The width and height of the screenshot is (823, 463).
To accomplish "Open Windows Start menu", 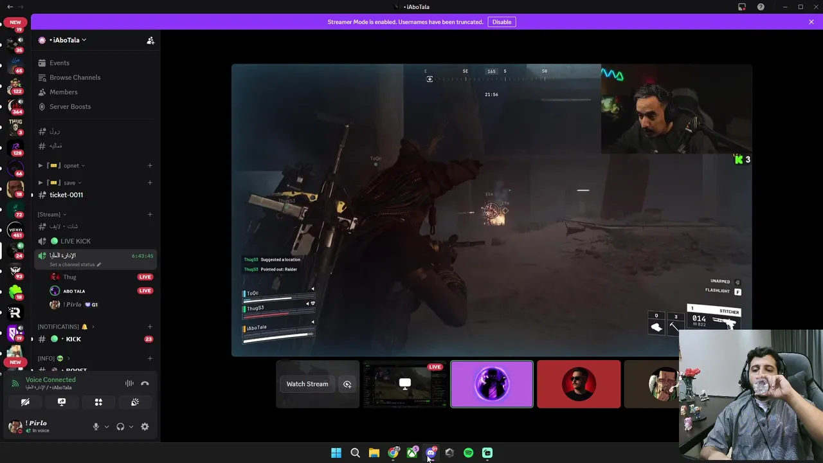I will 336,453.
